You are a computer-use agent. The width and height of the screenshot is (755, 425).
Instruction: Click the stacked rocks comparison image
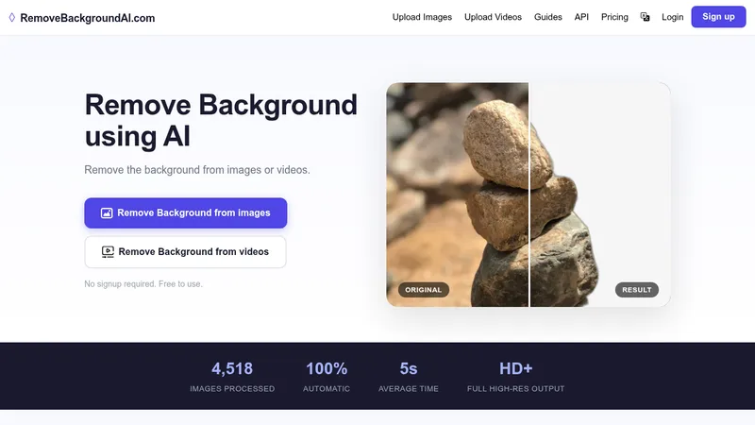tap(528, 195)
